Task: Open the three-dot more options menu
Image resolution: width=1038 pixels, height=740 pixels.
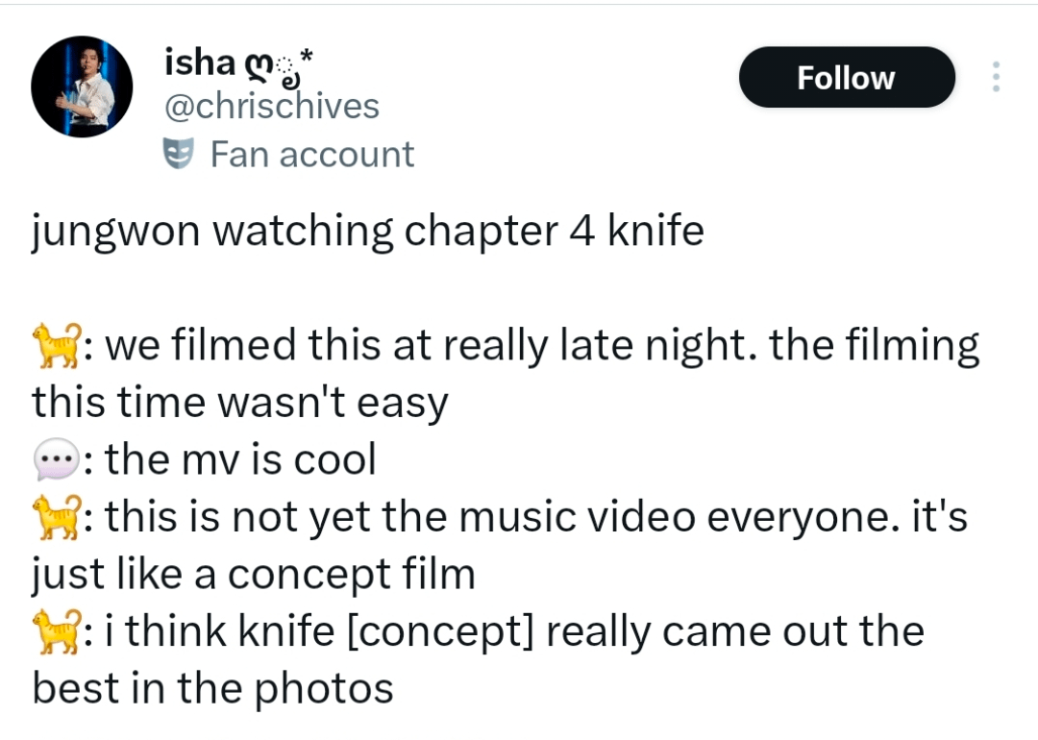Action: pos(997,77)
